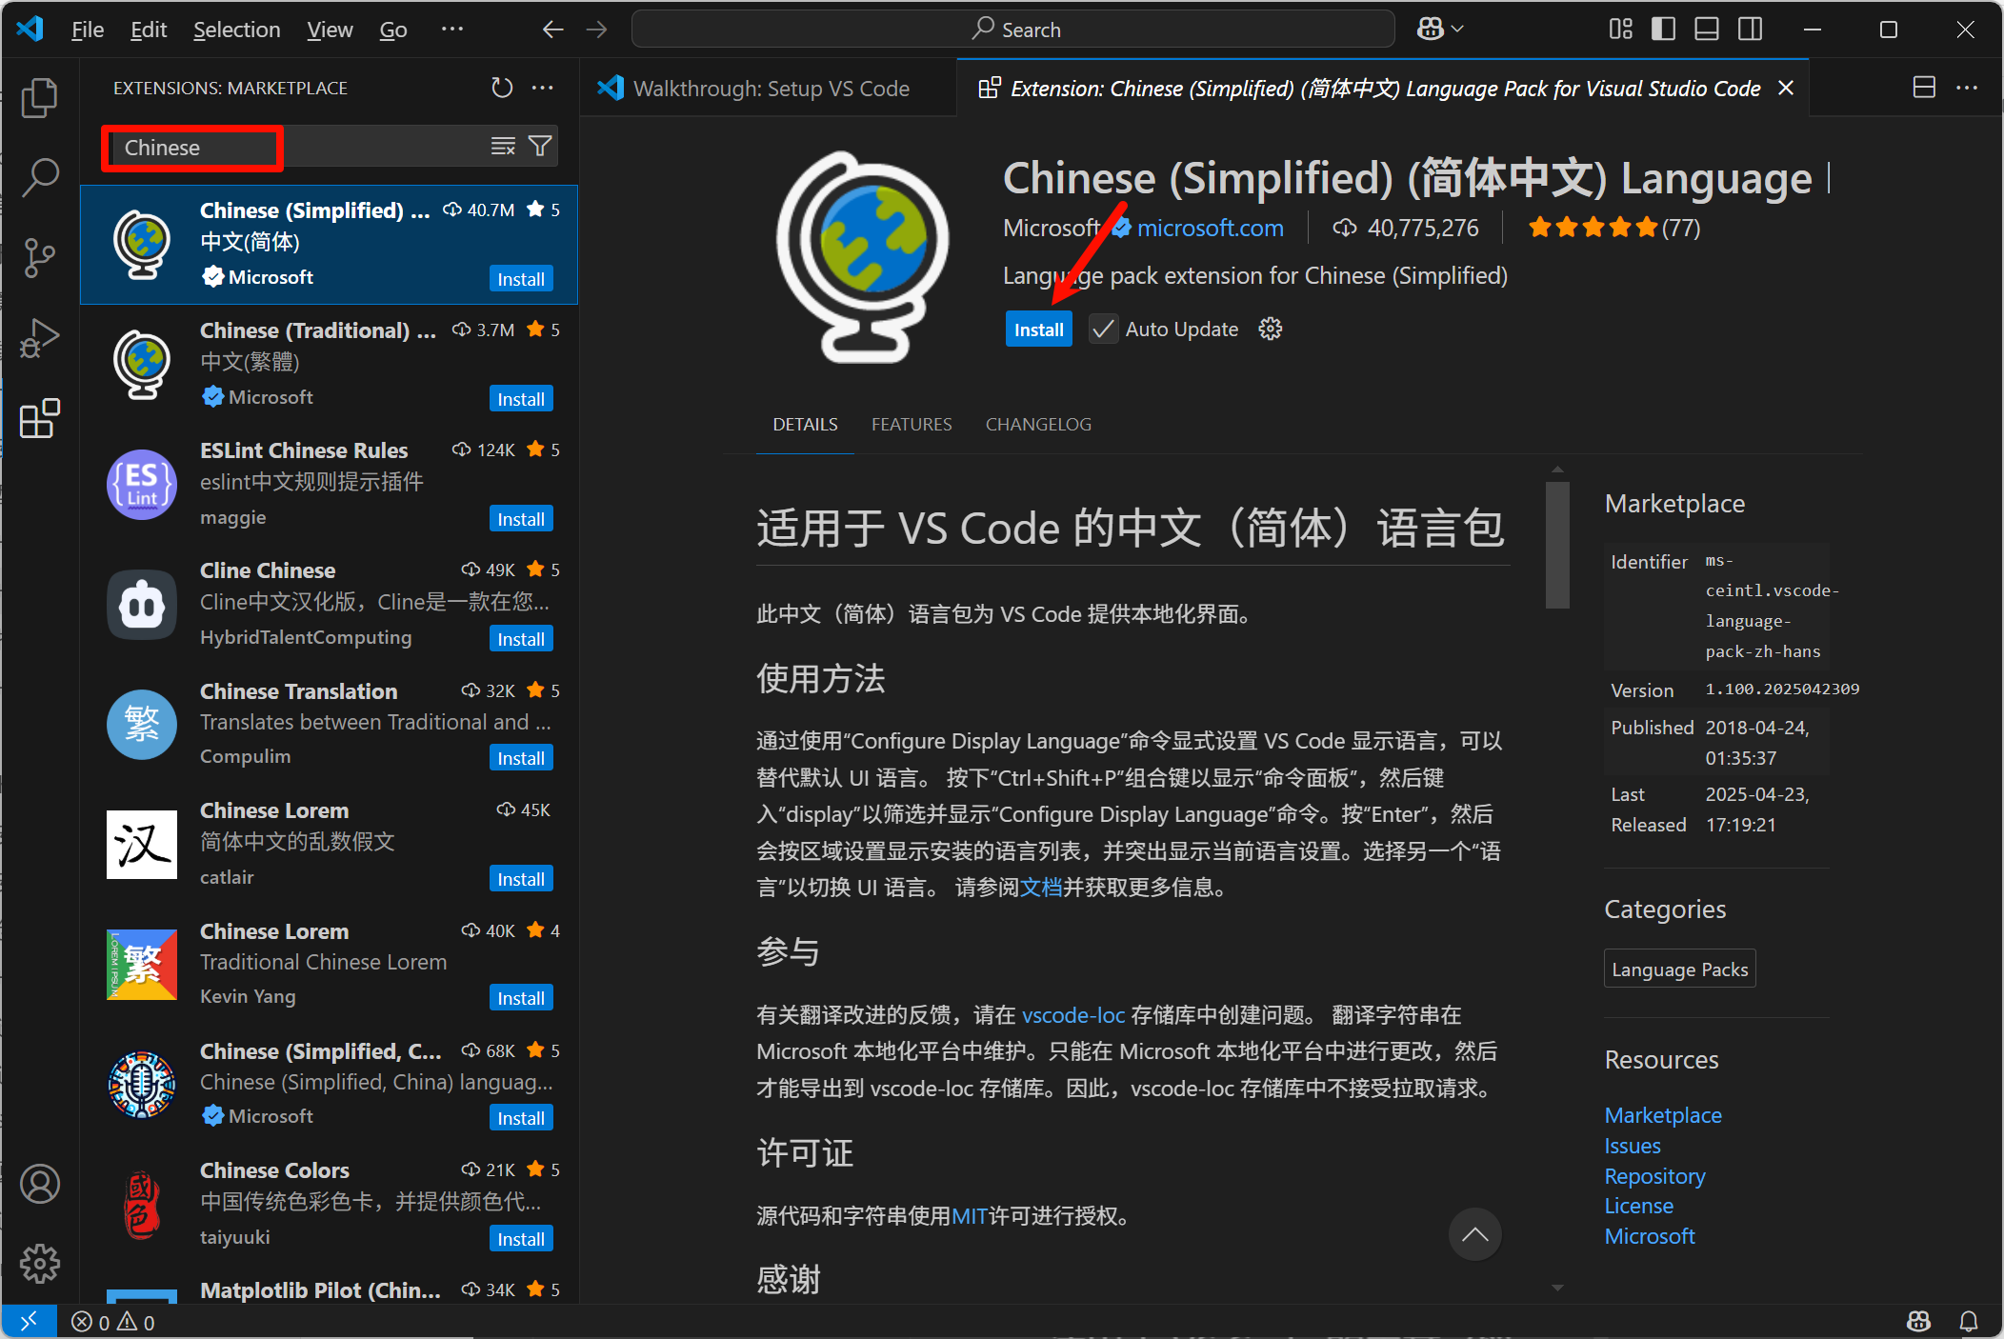The width and height of the screenshot is (2004, 1339).
Task: Open the microsoft.com publisher link
Action: [x=1210, y=229]
